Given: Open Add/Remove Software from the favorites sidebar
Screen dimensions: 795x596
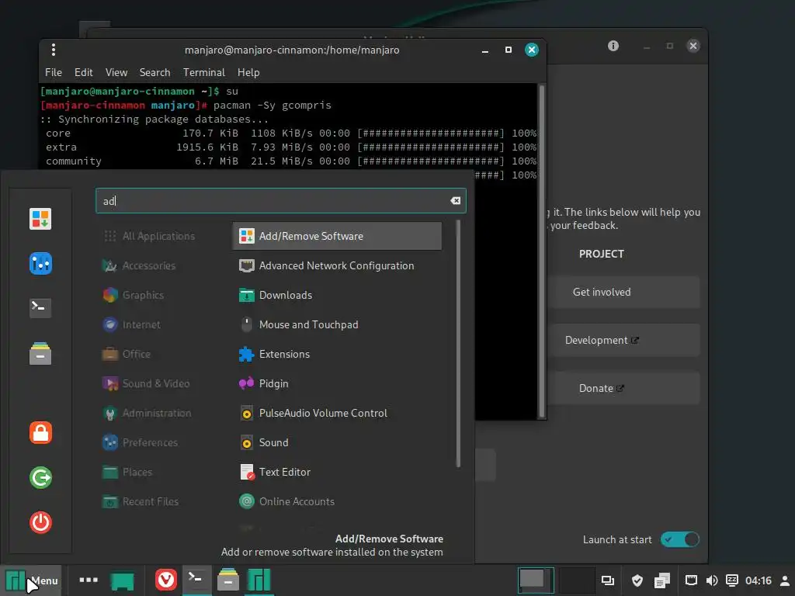Looking at the screenshot, I should pos(40,220).
